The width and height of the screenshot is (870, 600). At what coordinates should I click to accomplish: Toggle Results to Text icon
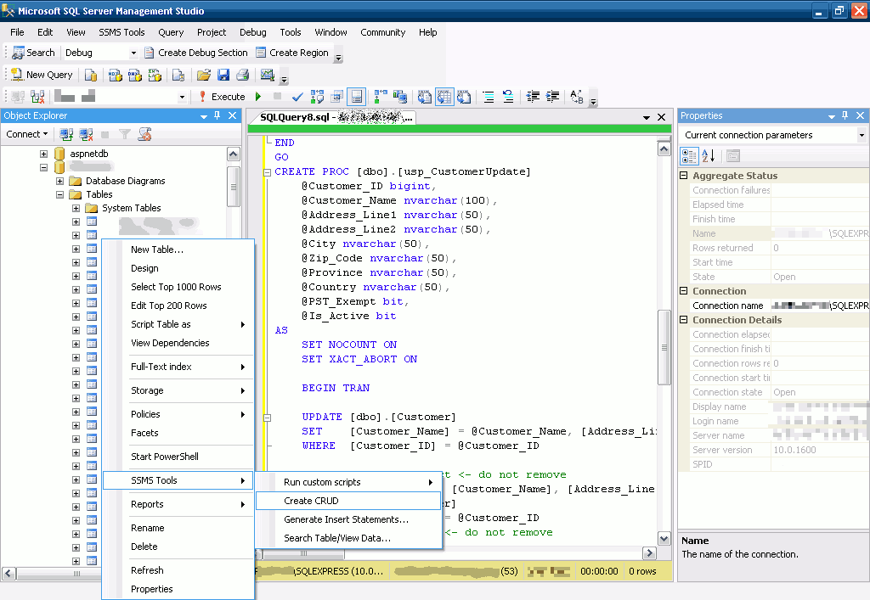[425, 97]
